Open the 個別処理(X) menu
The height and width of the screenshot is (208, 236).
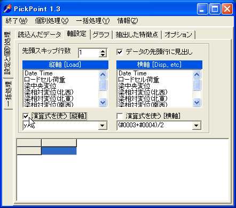[52, 21]
